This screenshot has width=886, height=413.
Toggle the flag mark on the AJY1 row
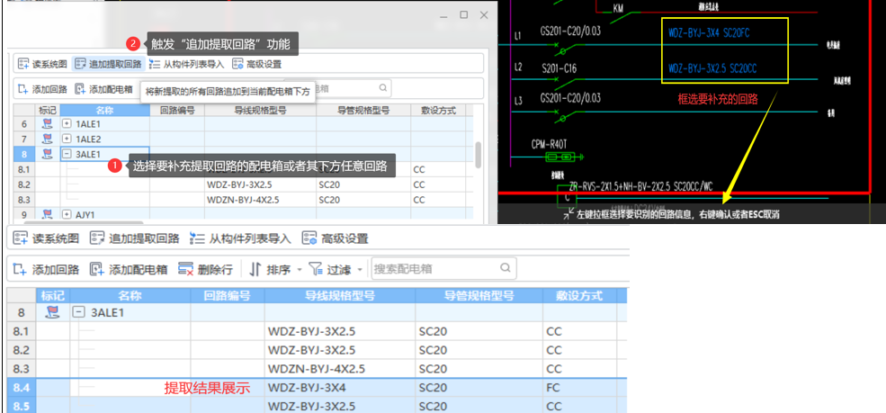[48, 215]
